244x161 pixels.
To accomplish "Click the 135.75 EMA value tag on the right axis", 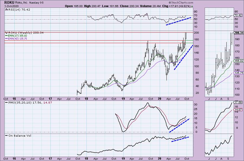I will 239,73.
